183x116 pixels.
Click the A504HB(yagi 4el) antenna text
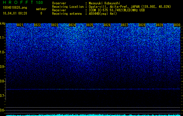pos(103,14)
